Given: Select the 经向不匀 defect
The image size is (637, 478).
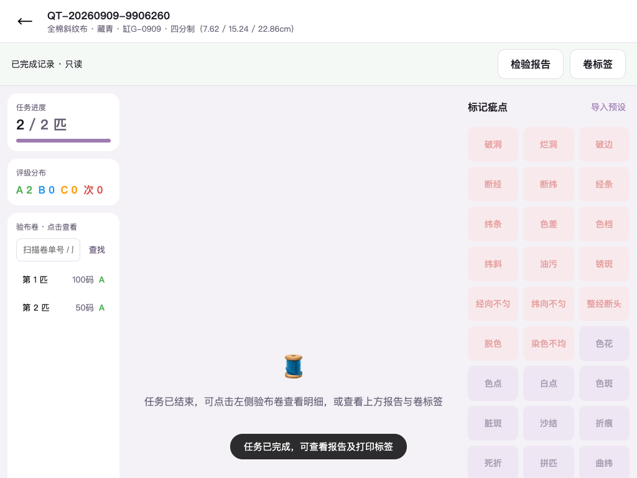Looking at the screenshot, I should pos(493,304).
